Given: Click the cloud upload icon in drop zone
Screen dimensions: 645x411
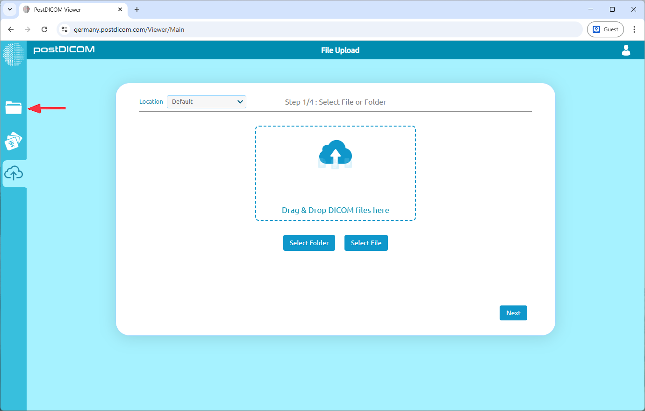Looking at the screenshot, I should click(x=335, y=154).
